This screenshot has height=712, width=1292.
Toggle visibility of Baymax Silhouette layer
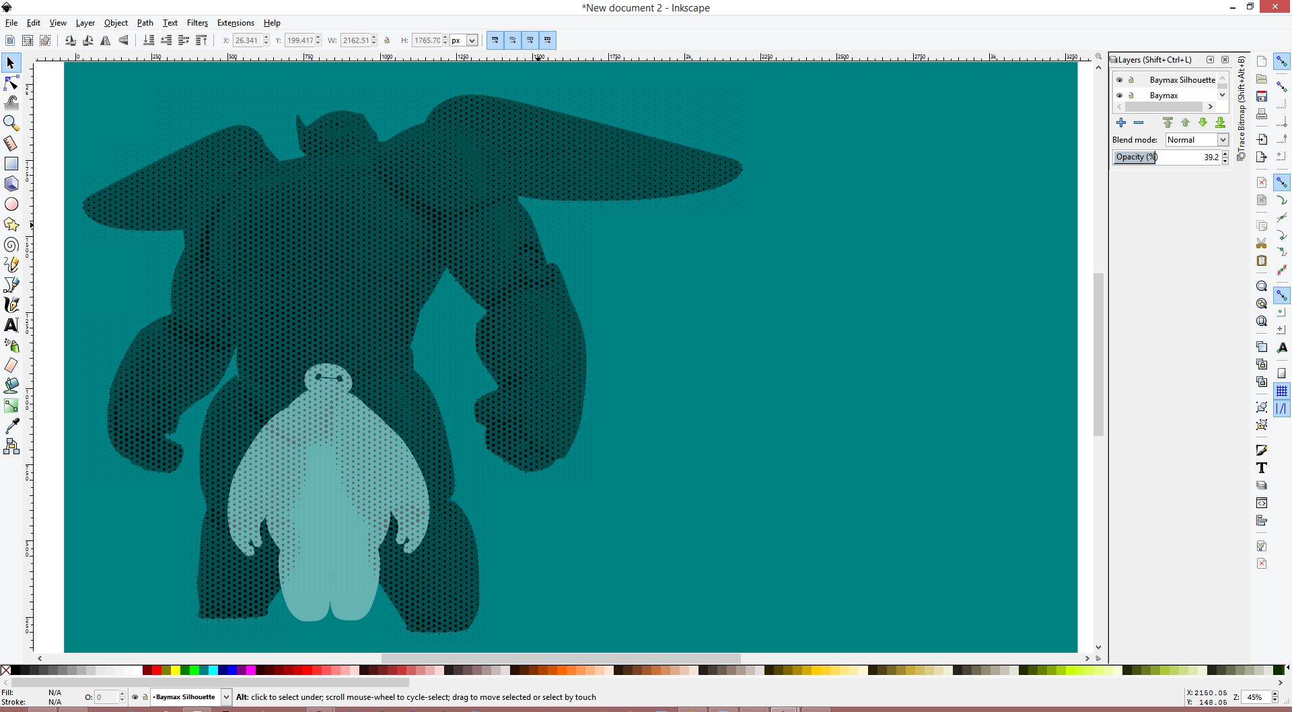tap(1120, 80)
